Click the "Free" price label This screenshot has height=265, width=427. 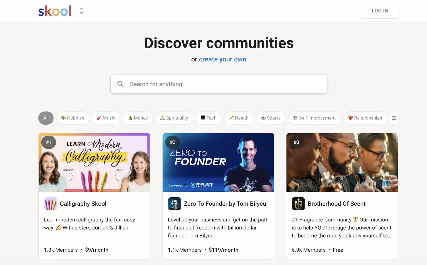[338, 250]
